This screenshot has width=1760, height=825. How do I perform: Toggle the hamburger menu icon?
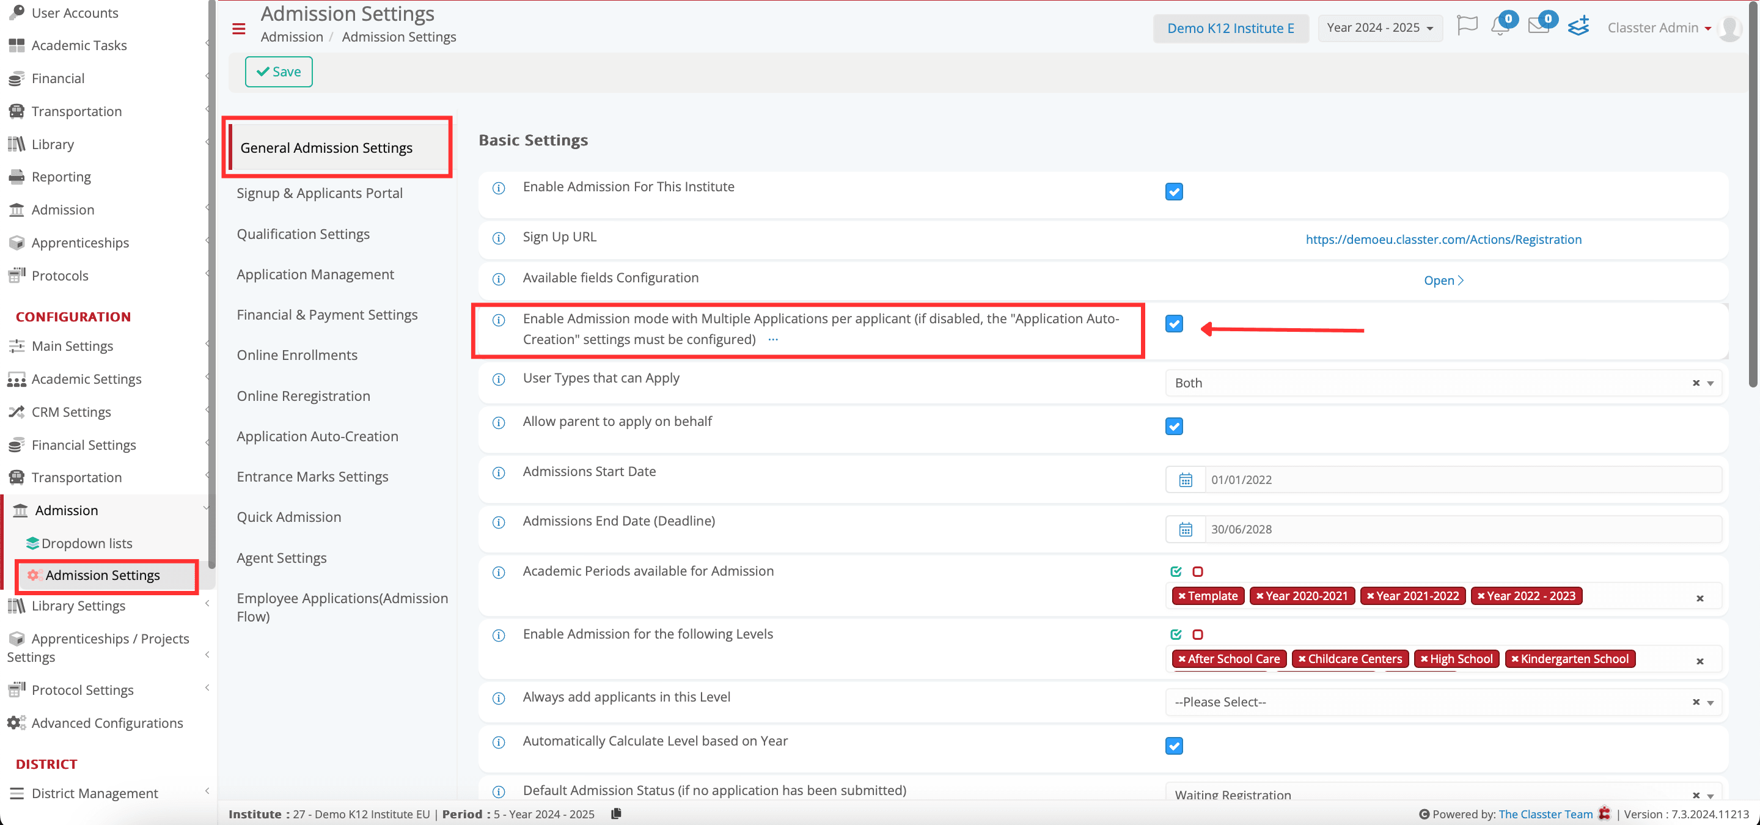click(238, 28)
